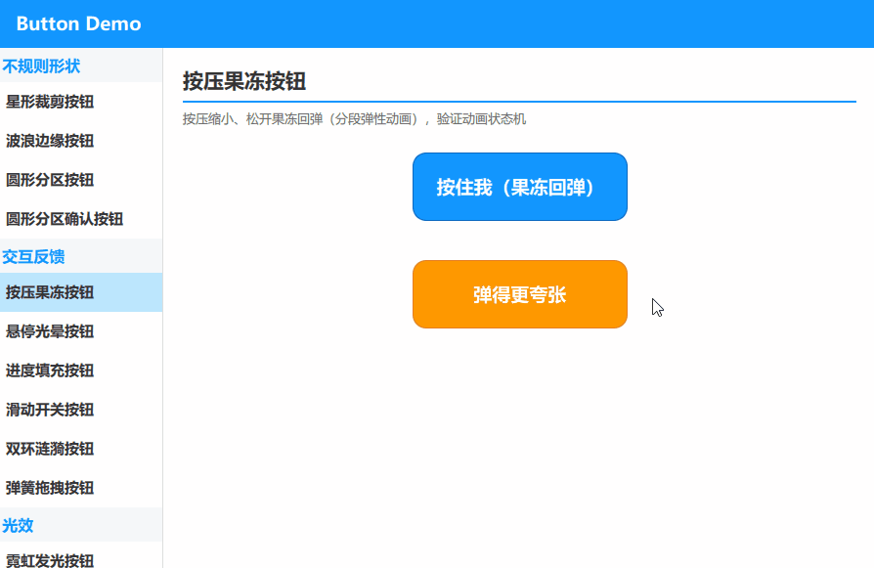Image resolution: width=874 pixels, height=568 pixels.
Task: Click the 按压果冻按钮 page heading
Action: click(244, 81)
